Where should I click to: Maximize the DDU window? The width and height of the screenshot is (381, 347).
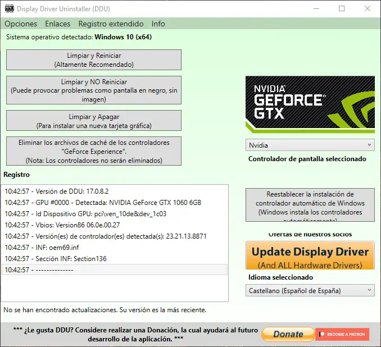[342, 9]
